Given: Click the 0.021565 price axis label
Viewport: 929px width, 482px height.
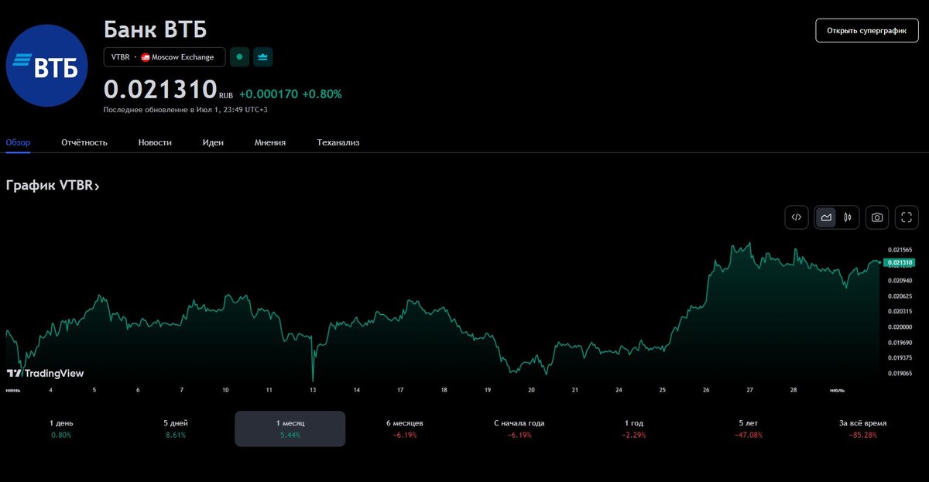Looking at the screenshot, I should click(x=900, y=250).
